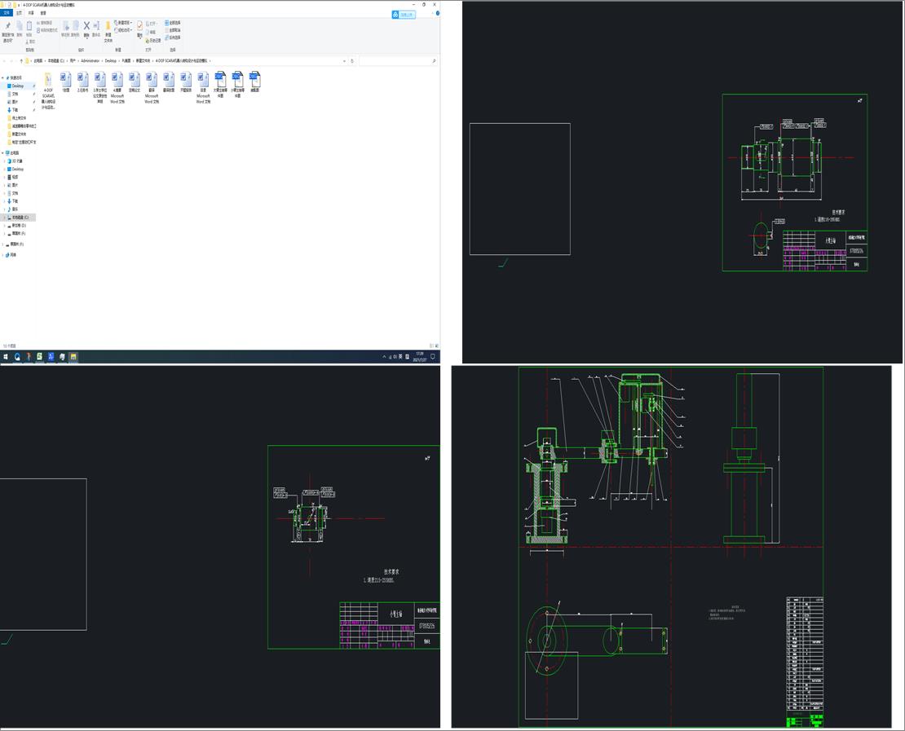
Task: Click Administrator in the address path
Action: coord(90,61)
